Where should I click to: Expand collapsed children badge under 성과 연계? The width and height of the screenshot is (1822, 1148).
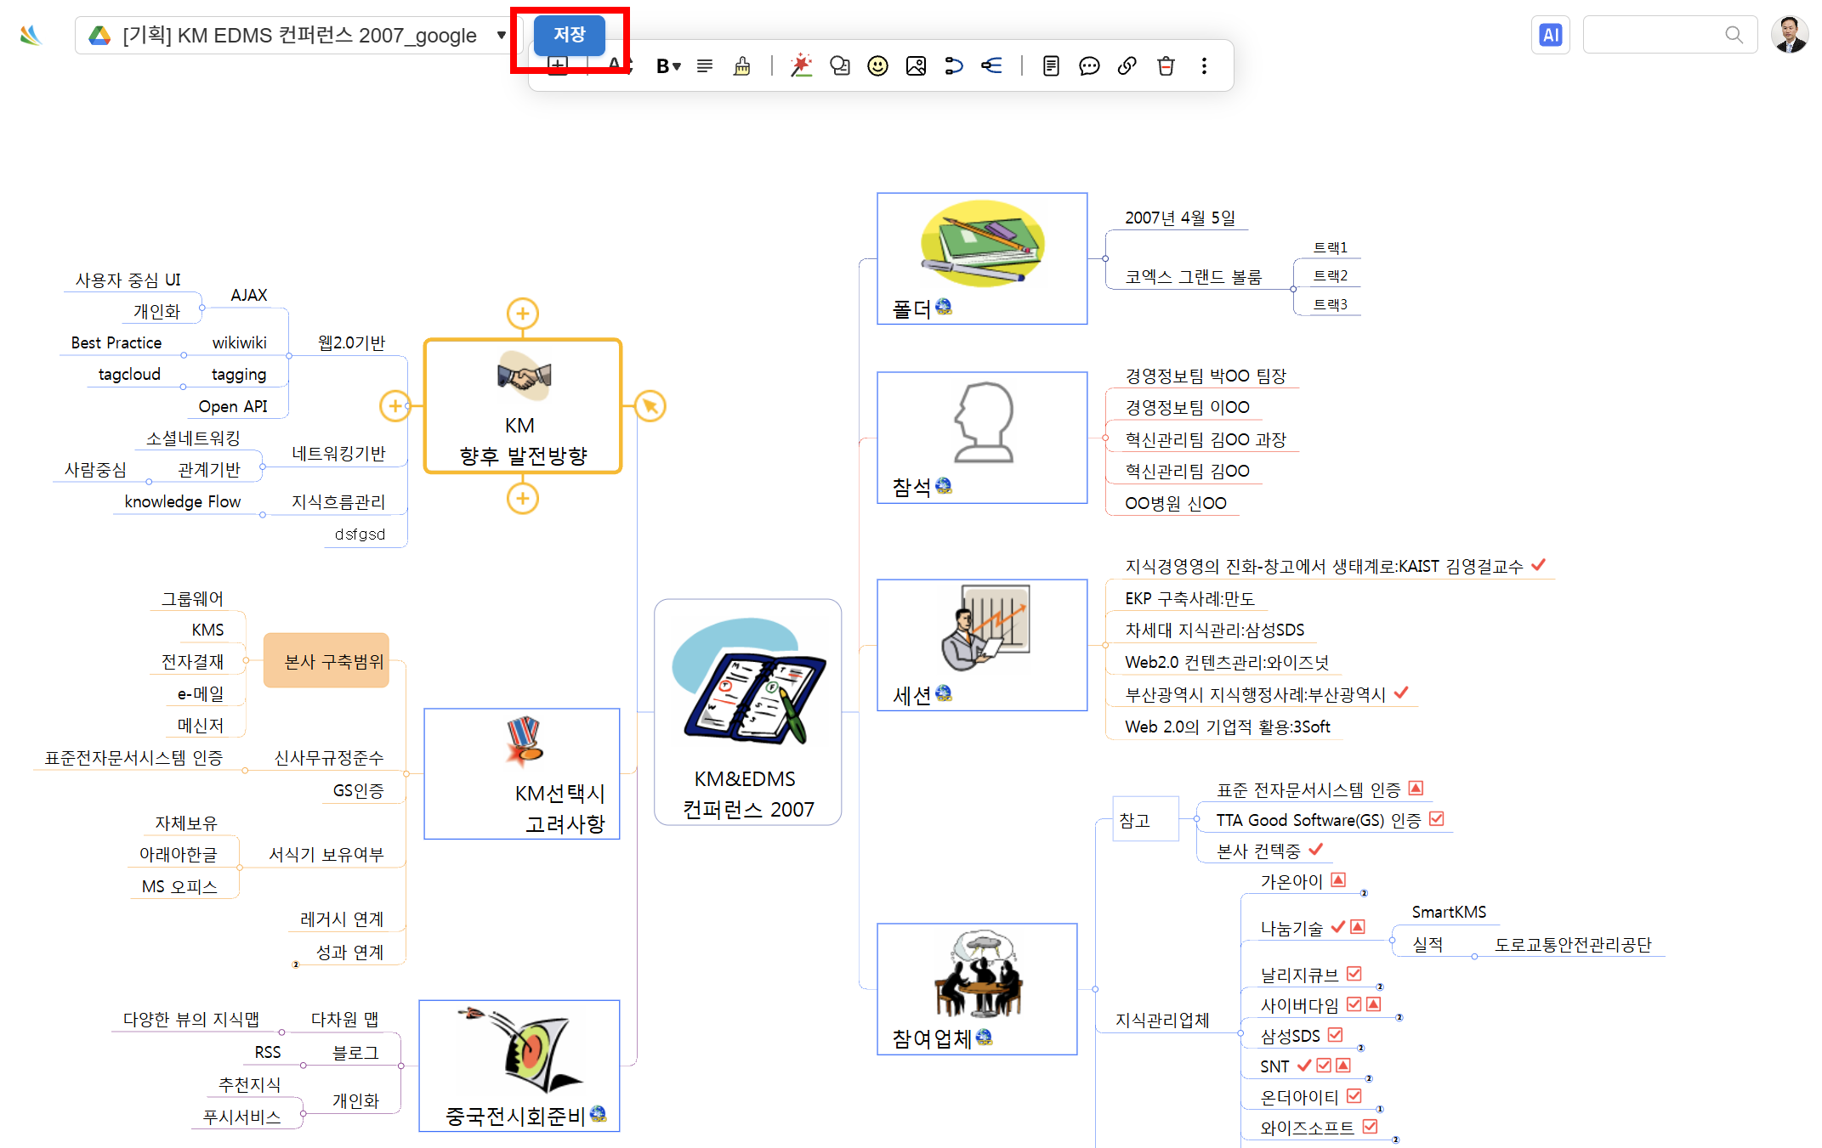(296, 964)
